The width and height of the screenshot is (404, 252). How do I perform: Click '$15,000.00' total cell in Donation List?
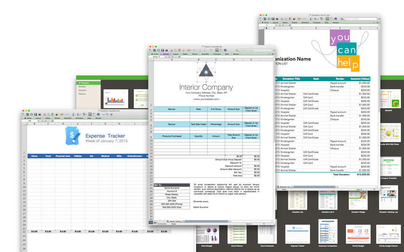(x=363, y=174)
